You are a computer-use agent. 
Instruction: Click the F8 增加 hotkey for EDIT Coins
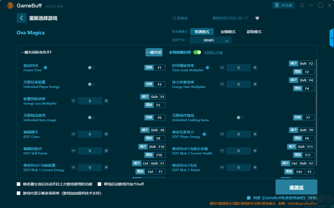point(155,138)
